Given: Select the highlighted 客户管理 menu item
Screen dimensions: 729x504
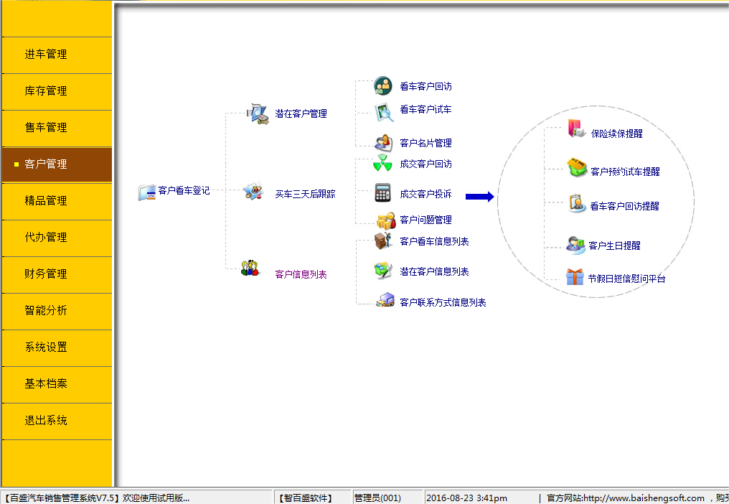Looking at the screenshot, I should [x=57, y=164].
